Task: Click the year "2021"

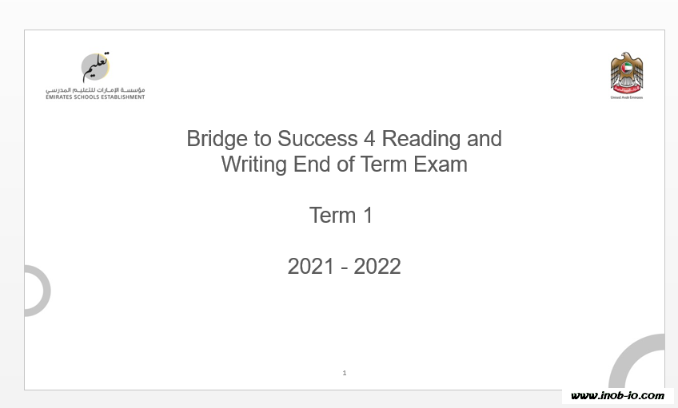Action: tap(310, 267)
